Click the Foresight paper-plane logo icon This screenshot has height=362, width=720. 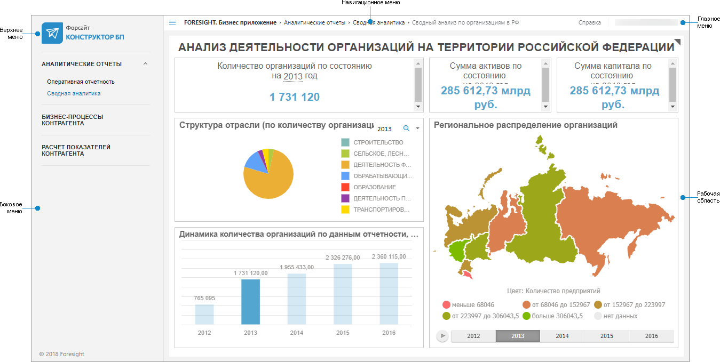[x=52, y=33]
